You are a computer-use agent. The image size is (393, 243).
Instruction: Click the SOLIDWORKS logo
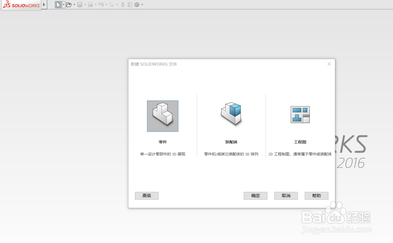(21, 5)
